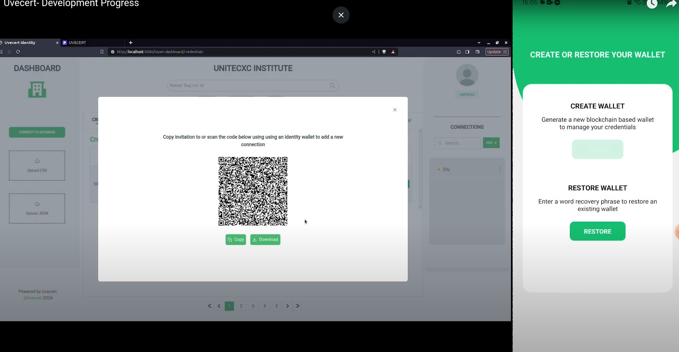Viewport: 679px width, 352px height.
Task: Click the magnifier icon in the search bar
Action: [333, 85]
